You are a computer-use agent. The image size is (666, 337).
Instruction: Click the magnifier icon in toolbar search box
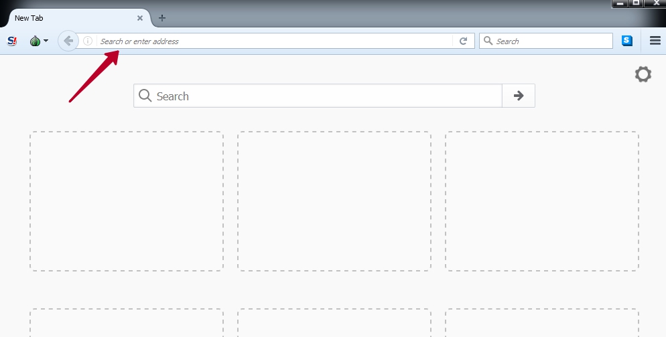488,41
